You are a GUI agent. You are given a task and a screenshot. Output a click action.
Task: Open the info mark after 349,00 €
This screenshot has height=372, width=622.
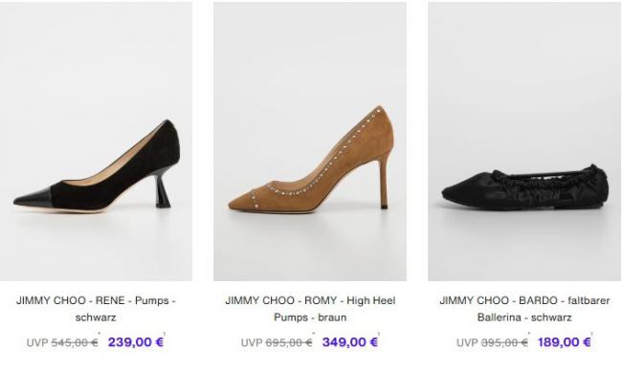pyautogui.click(x=379, y=334)
